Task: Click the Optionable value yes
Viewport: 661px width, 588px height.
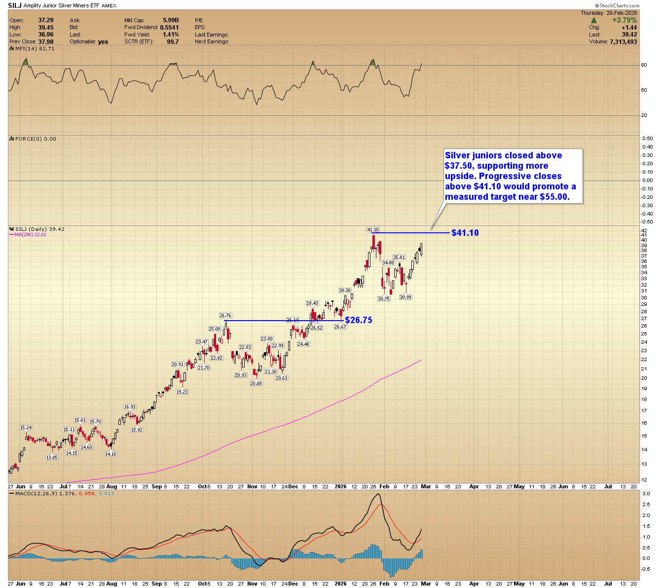Action: point(103,42)
